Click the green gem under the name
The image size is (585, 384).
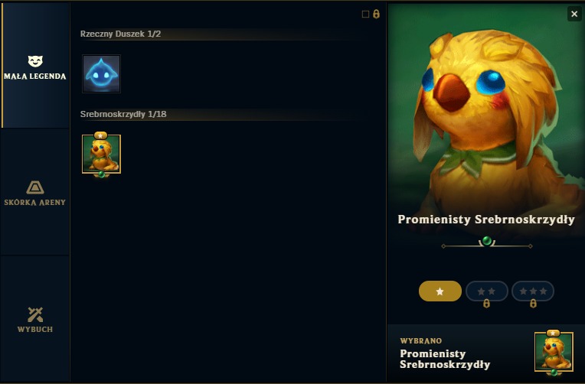(487, 241)
